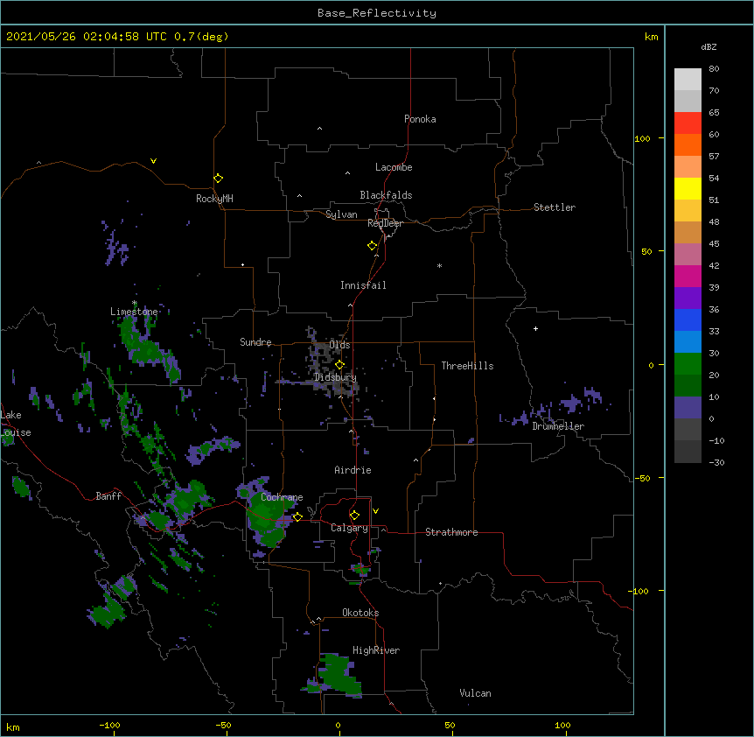754x737 pixels.
Task: Click the dBZ legend heading
Action: click(709, 47)
